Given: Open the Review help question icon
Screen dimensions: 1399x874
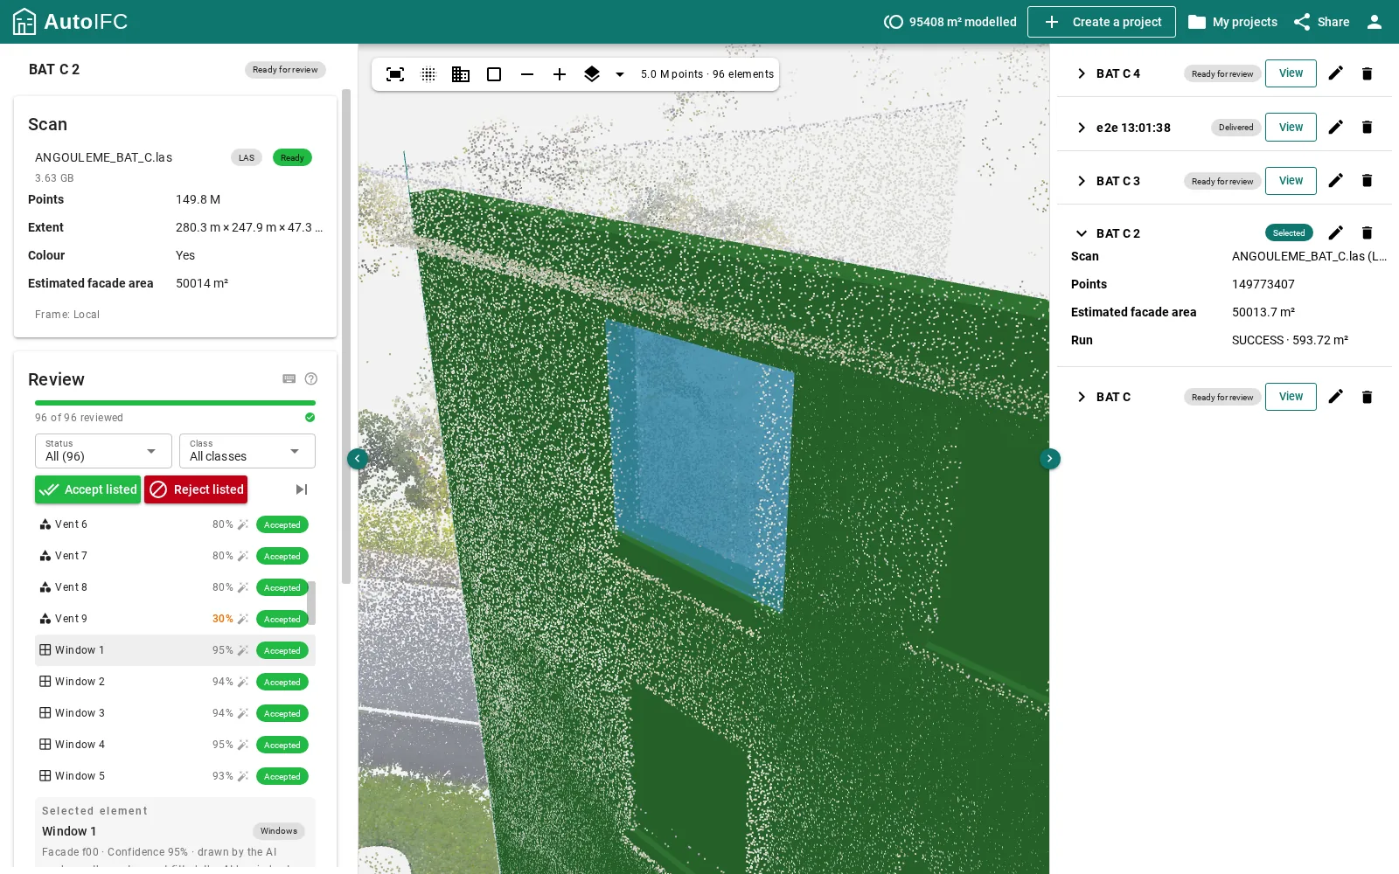Looking at the screenshot, I should [x=311, y=379].
